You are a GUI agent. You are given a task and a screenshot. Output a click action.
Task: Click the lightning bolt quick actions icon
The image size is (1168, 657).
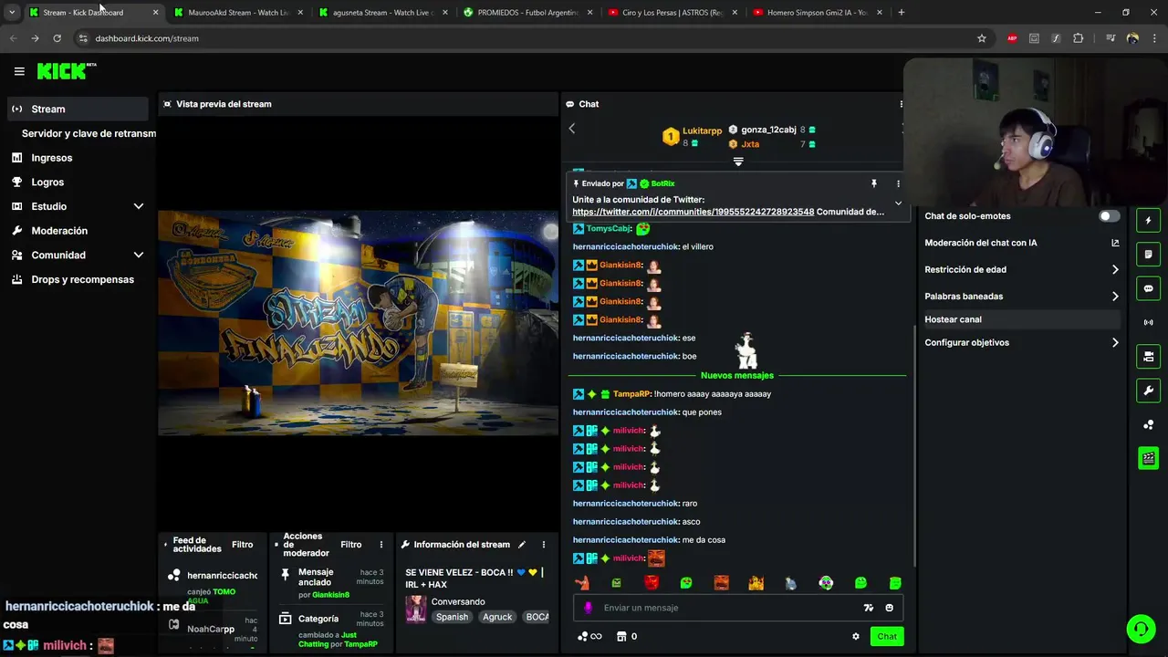pos(1148,220)
